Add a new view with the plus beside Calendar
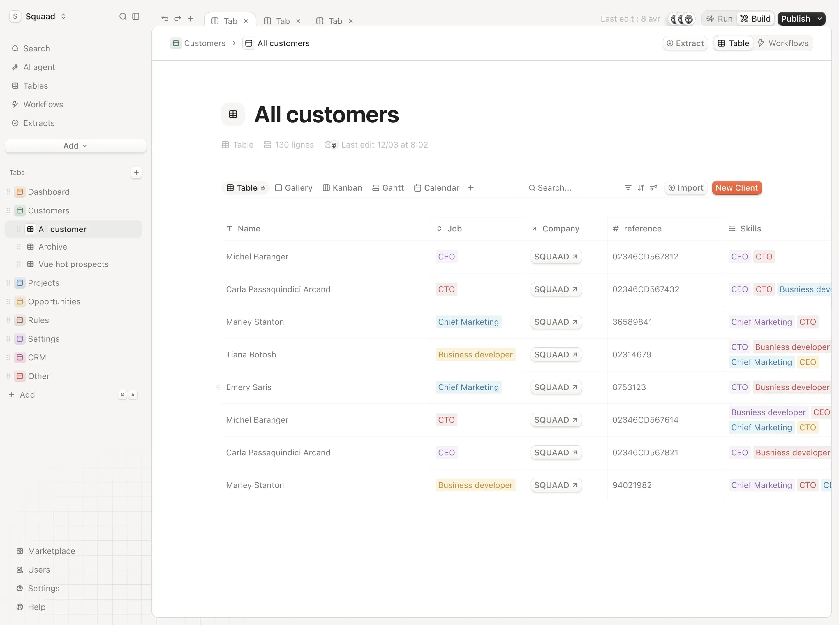This screenshot has height=625, width=839. tap(471, 188)
